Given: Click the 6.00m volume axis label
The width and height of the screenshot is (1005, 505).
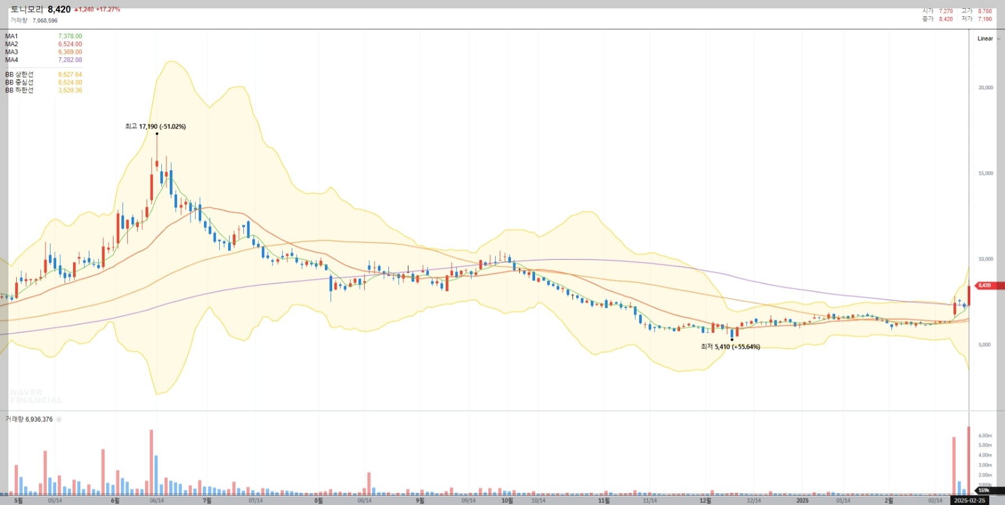Looking at the screenshot, I should [x=985, y=436].
